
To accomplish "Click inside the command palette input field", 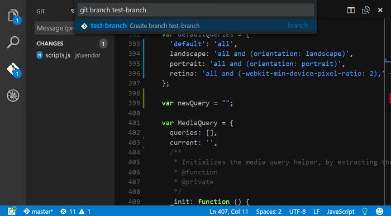I will coord(195,10).
